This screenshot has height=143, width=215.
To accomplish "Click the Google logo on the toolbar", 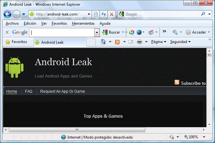I will [20, 32].
